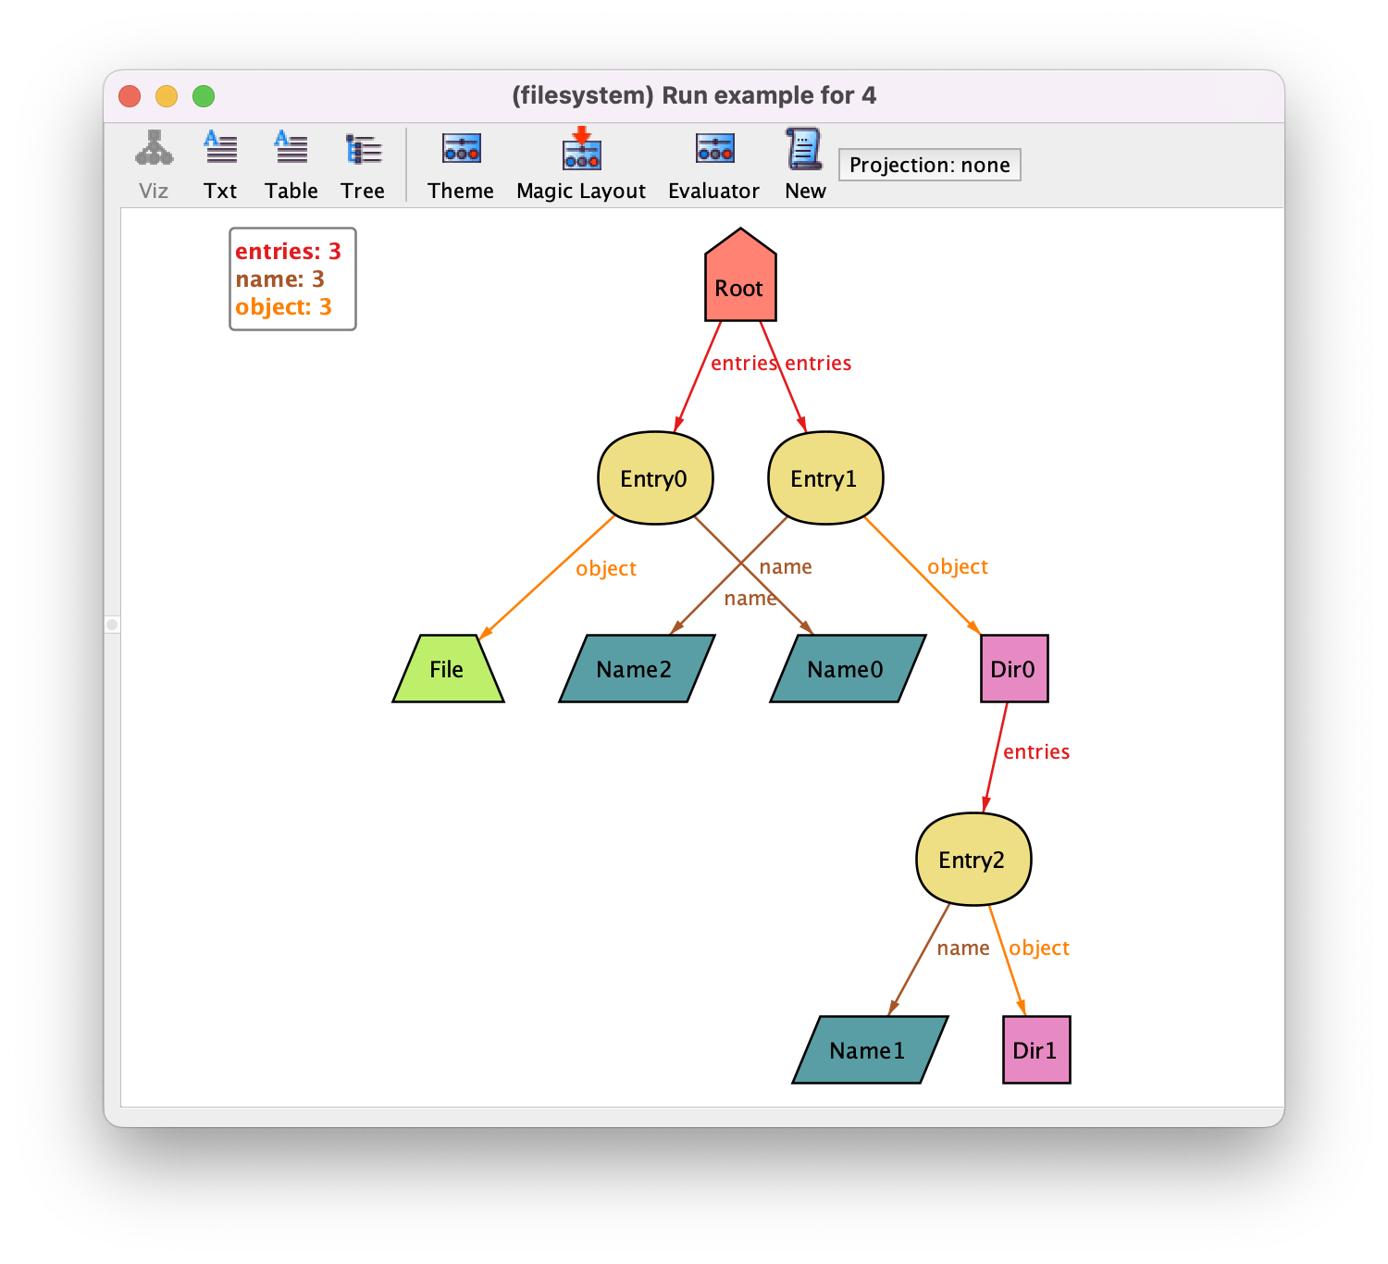Screen dimensions: 1388x1264
Task: Click the object edge label near File
Action: [x=606, y=568]
